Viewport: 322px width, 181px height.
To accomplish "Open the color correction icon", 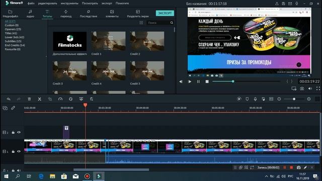I will tap(70, 99).
